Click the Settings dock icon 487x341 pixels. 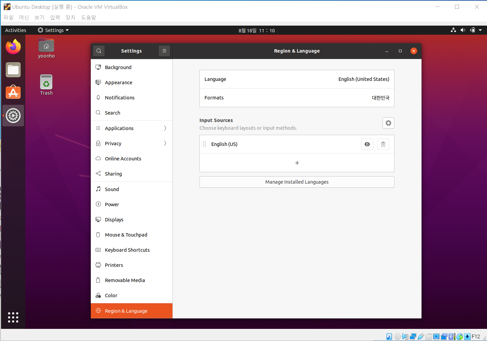click(13, 116)
